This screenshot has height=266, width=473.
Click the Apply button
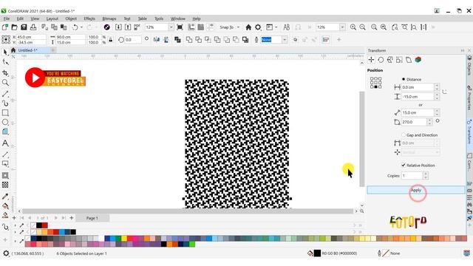click(415, 190)
